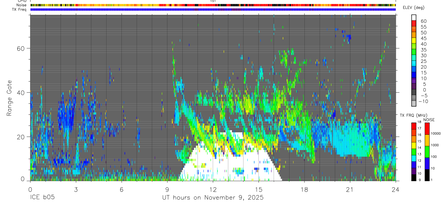
Task: Click the x-axis tick label '9'
Action: [x=167, y=189]
